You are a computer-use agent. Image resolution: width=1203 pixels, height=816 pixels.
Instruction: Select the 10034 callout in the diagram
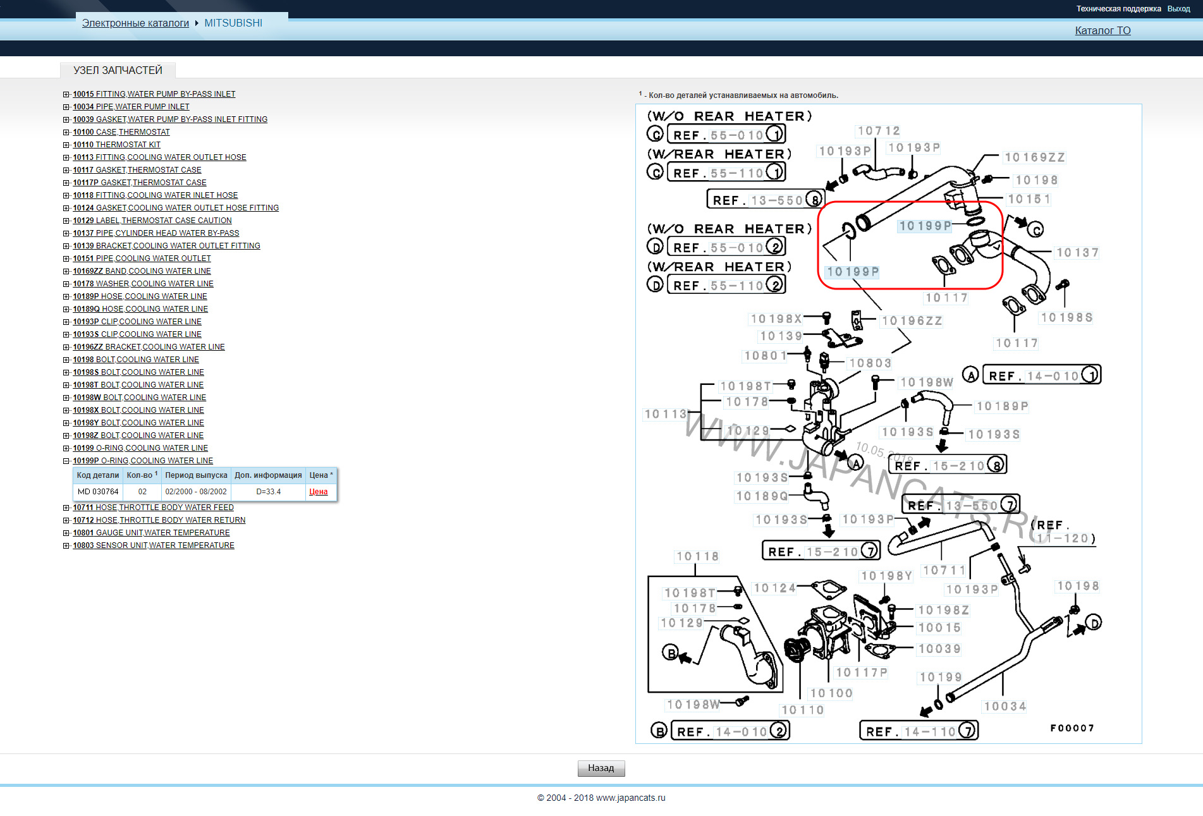point(1005,706)
